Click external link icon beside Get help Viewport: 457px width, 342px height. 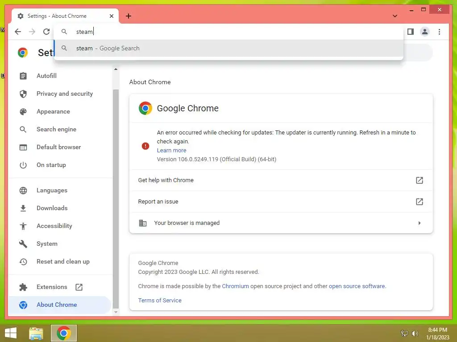[x=419, y=180]
